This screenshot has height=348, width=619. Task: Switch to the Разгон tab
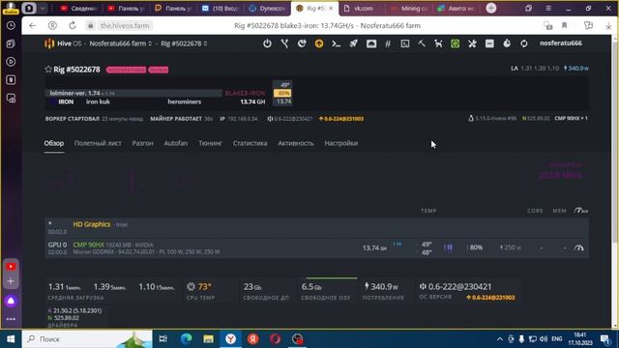tap(142, 143)
